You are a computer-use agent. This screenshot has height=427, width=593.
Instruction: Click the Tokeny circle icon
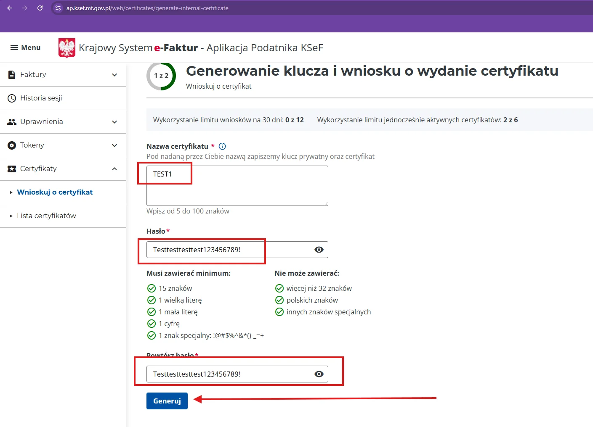12,145
